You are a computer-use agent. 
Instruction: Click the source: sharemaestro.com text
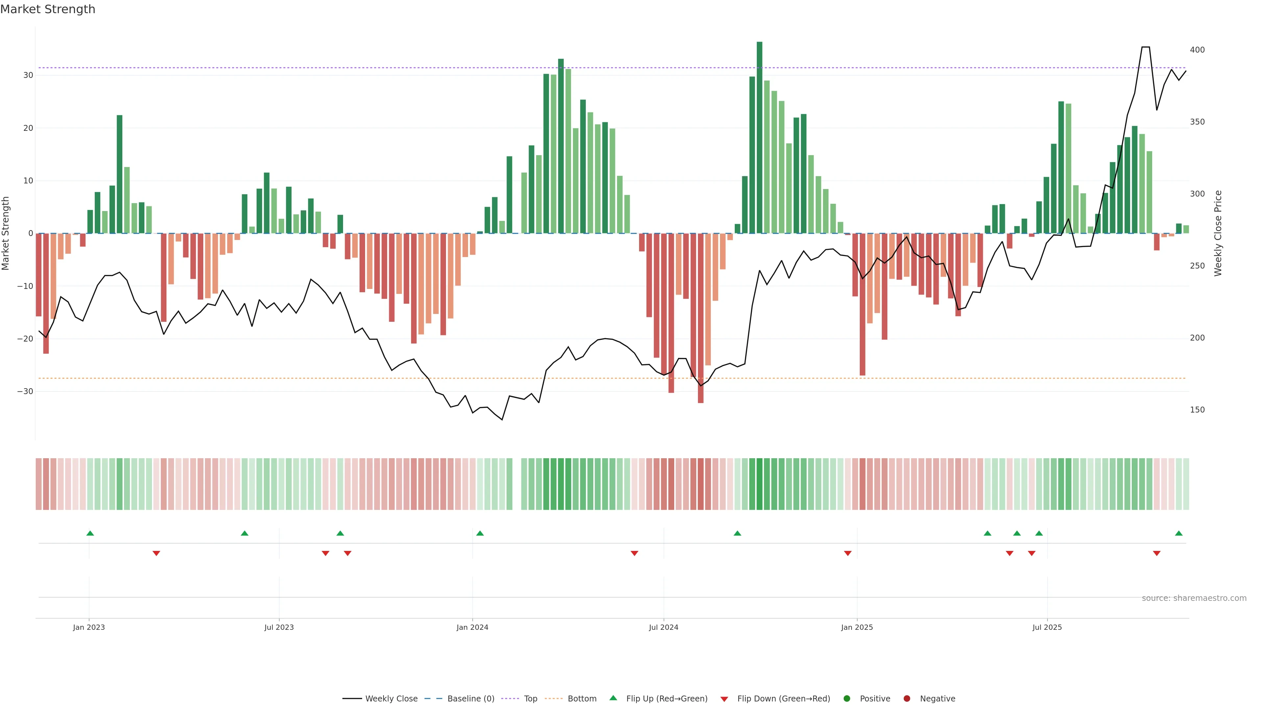[x=1194, y=598]
